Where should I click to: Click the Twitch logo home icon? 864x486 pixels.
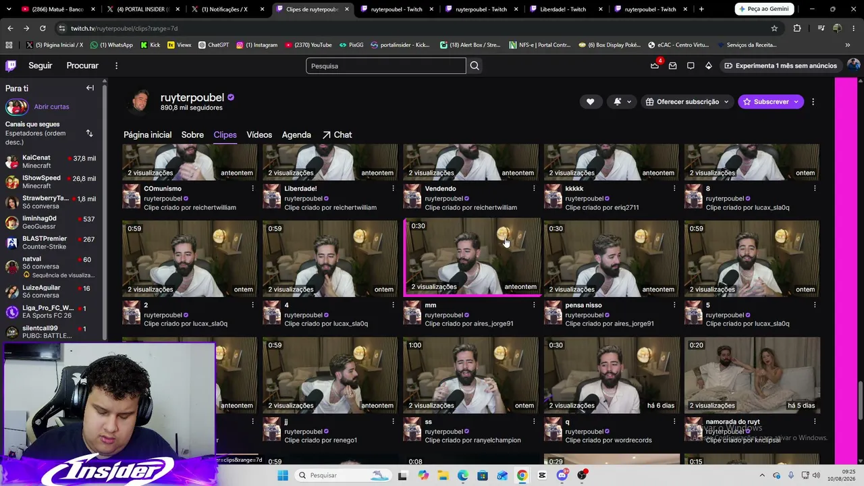click(x=11, y=65)
